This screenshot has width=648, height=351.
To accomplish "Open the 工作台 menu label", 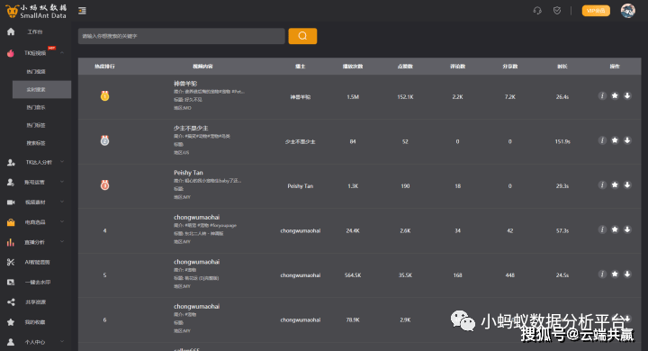I will [x=35, y=31].
